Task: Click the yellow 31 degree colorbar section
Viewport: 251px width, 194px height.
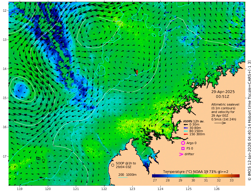Action: 206,176
